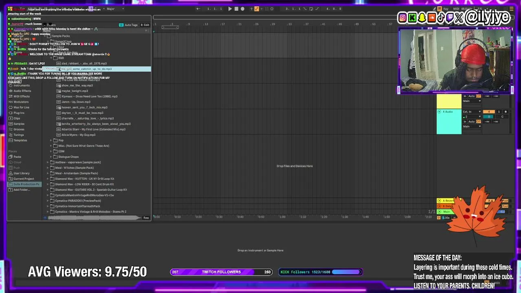This screenshot has height=293, width=521.
Task: Click the MIDI Arrangement Overdub plus icon
Action: coord(251,9)
